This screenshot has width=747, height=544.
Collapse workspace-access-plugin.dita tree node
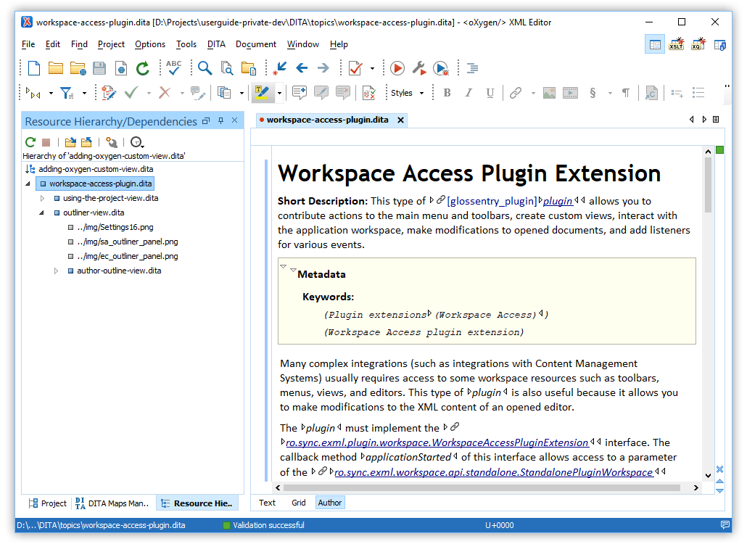pos(28,184)
